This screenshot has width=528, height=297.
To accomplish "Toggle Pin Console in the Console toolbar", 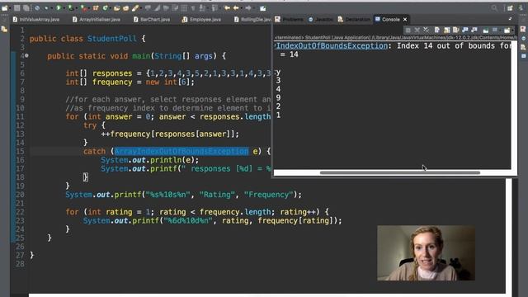I will click(486, 31).
